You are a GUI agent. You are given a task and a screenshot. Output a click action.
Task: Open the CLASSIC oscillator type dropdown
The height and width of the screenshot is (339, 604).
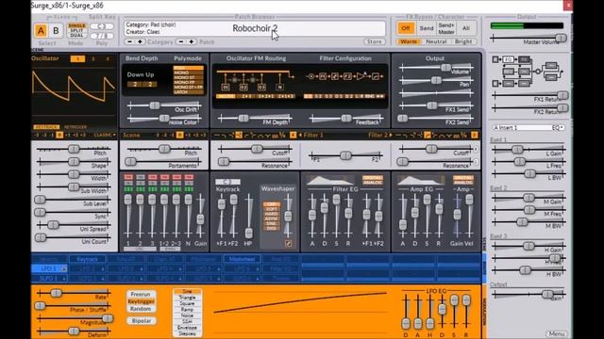[105, 135]
